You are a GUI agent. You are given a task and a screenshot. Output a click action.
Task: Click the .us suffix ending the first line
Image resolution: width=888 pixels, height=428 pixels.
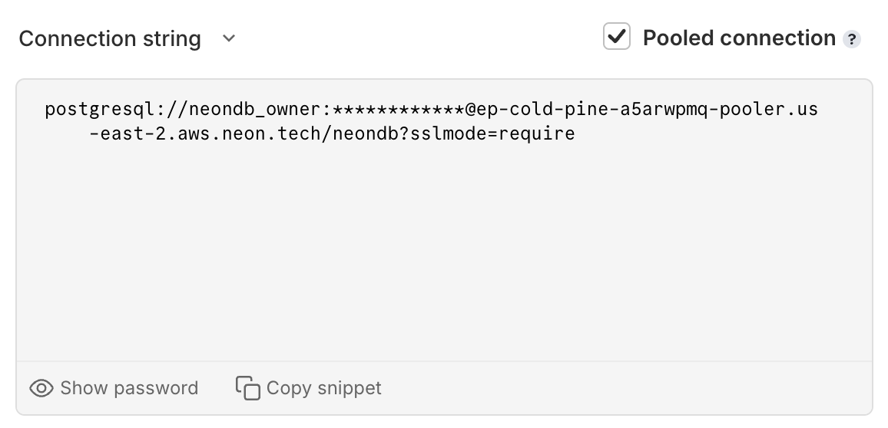[801, 109]
